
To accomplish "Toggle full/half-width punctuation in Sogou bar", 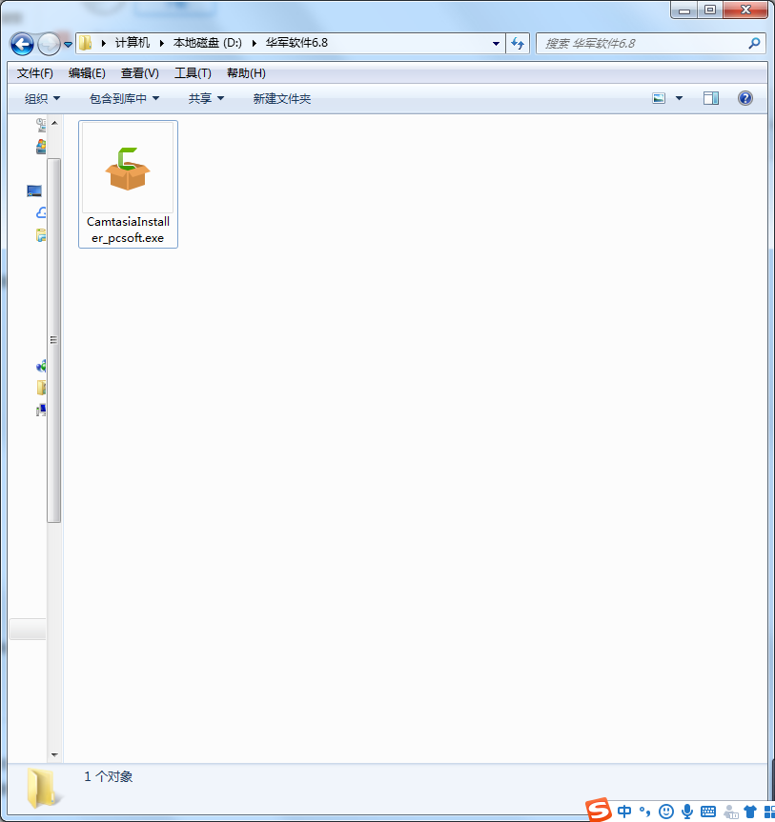I will point(646,811).
